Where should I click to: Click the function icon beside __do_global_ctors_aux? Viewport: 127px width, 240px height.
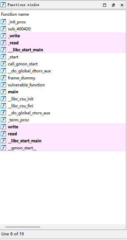point(3,113)
